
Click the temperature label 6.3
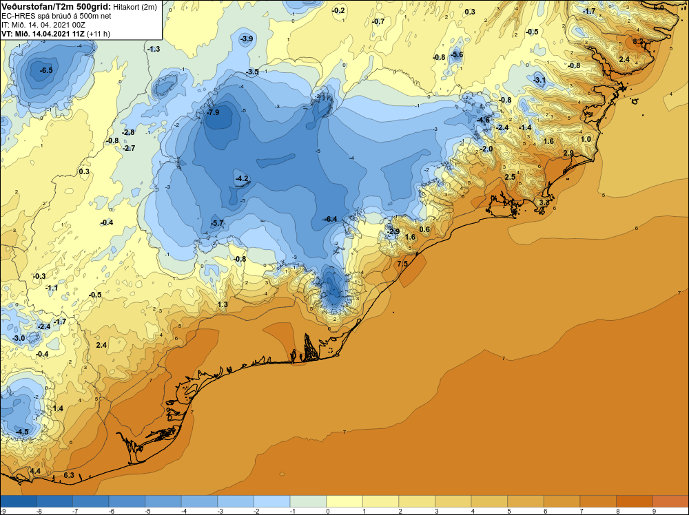click(x=69, y=475)
